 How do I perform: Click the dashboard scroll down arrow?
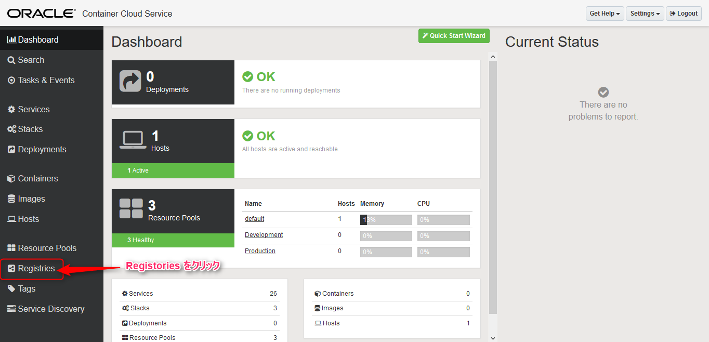point(493,337)
